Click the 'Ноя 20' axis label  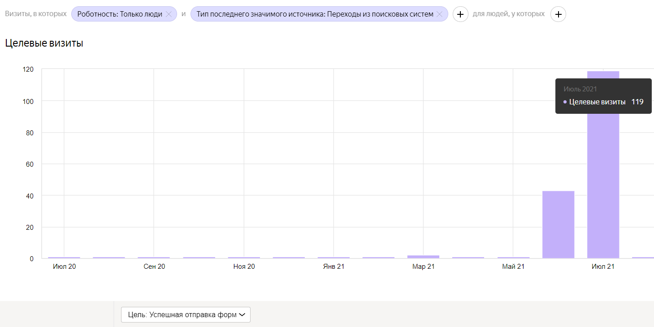point(244,267)
